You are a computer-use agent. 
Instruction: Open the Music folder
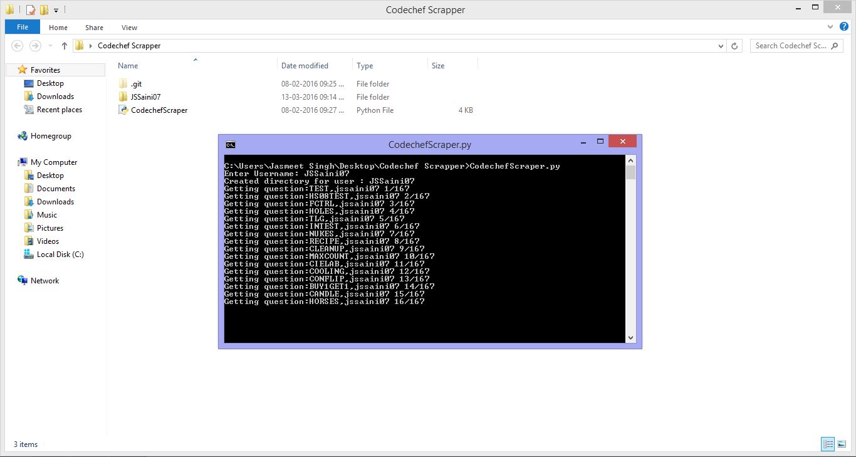(x=47, y=215)
